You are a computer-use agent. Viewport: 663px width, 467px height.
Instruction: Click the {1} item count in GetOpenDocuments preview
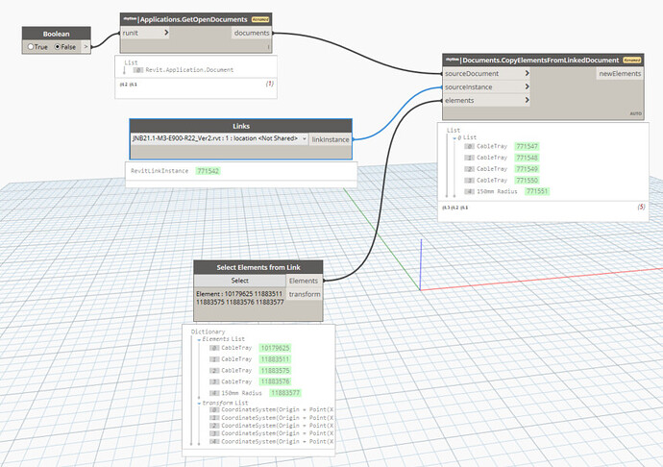(x=269, y=84)
